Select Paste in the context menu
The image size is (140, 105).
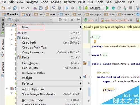pyautogui.click(x=50, y=57)
